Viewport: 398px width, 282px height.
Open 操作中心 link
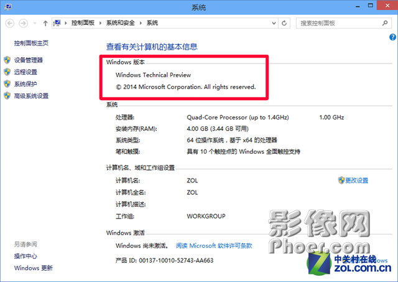25,256
